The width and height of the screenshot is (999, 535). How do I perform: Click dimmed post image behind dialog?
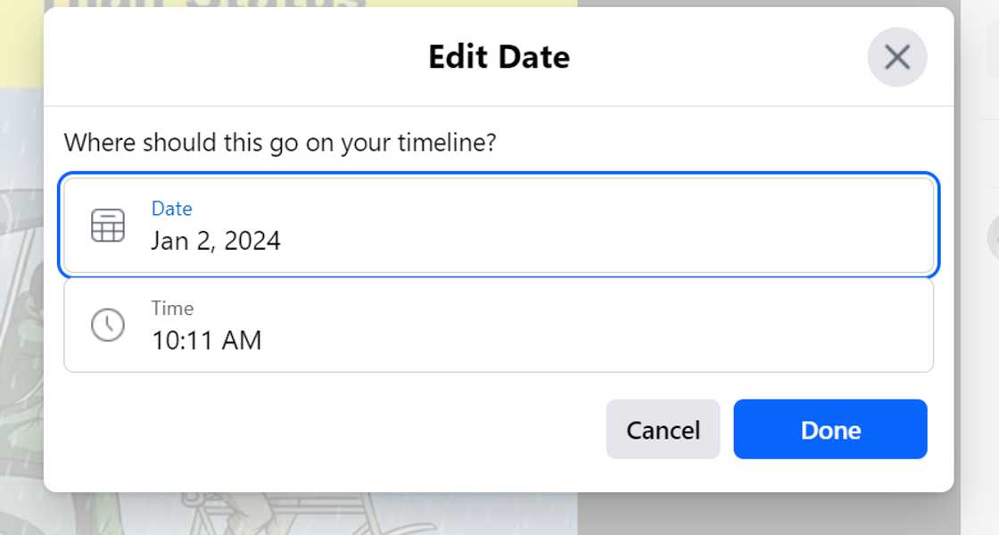(x=21, y=267)
